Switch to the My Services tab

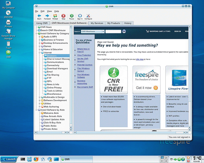click(x=97, y=23)
